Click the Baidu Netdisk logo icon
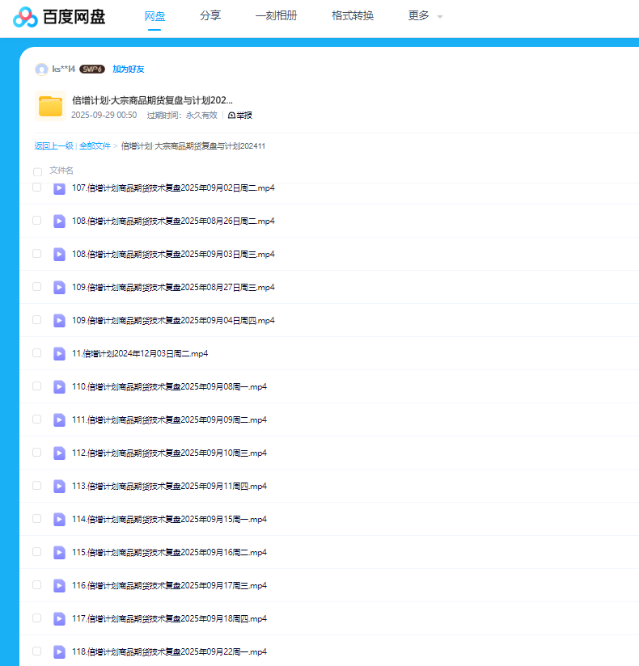Image resolution: width=639 pixels, height=666 pixels. coord(25,16)
